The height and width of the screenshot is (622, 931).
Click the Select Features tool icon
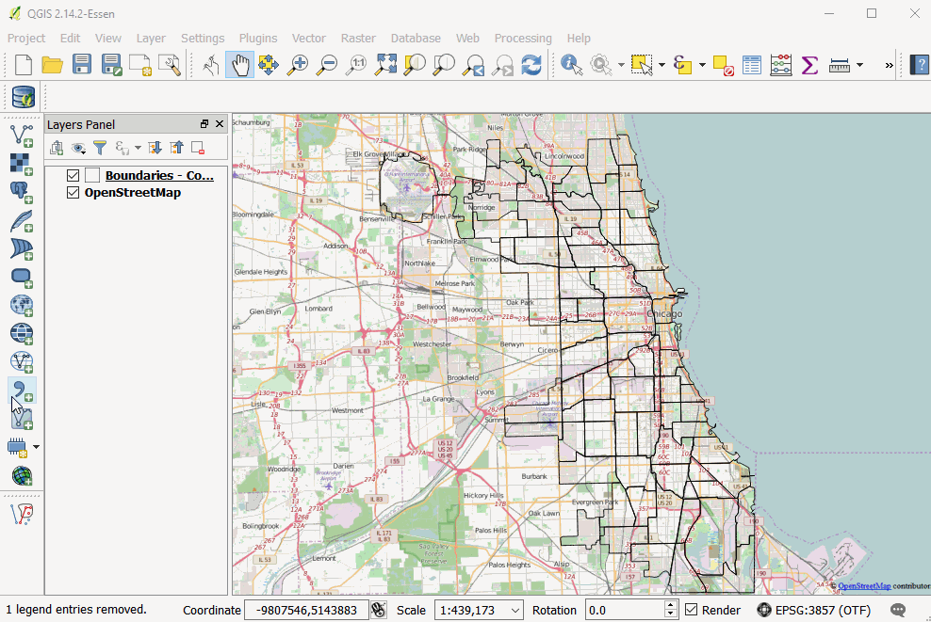tap(642, 65)
